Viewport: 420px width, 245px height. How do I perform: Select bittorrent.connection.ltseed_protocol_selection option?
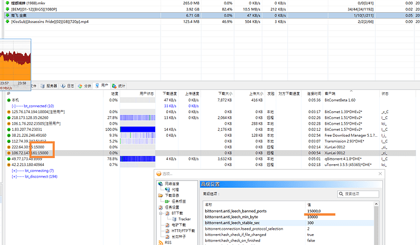click(288, 229)
